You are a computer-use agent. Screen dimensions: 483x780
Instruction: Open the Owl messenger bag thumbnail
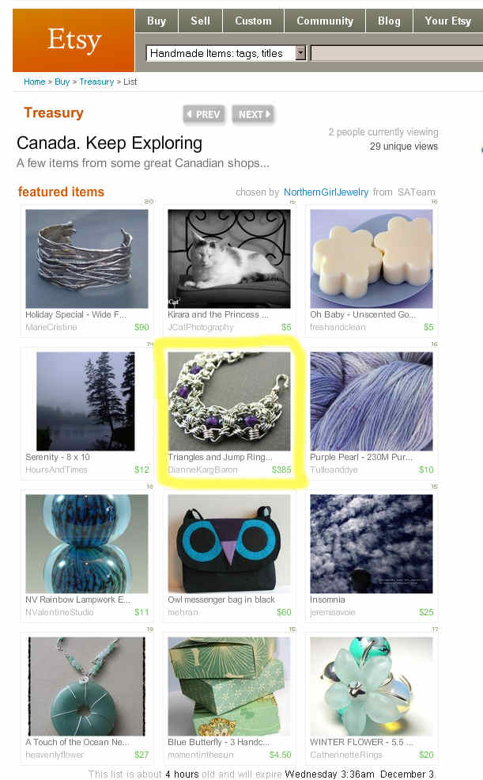click(228, 544)
